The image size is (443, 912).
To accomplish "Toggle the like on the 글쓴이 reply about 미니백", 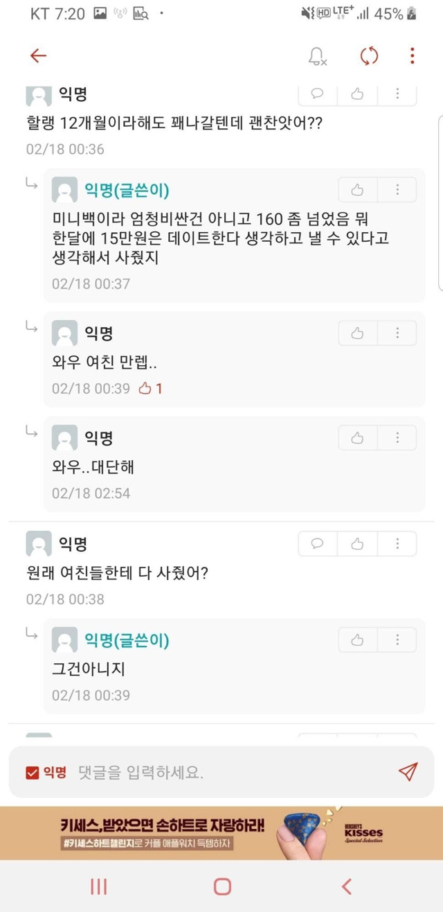I will 356,189.
